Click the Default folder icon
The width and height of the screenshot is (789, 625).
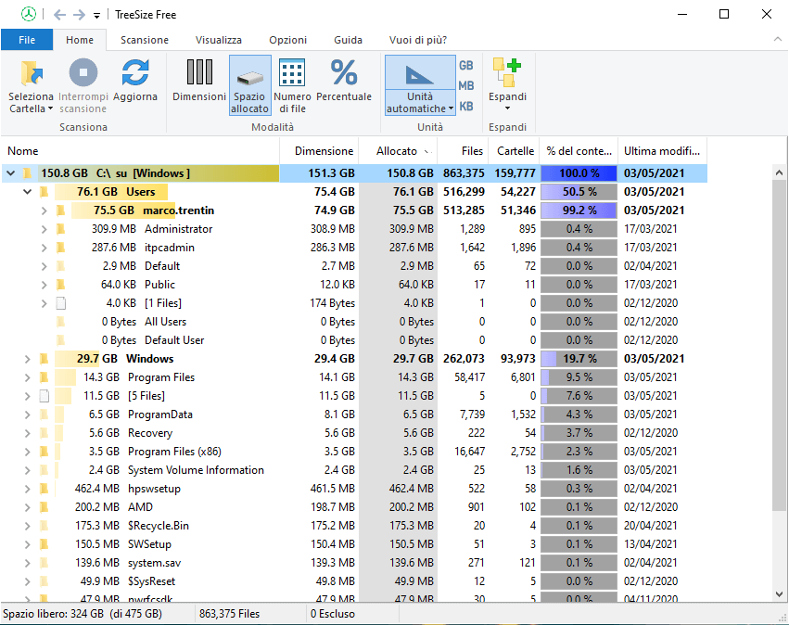pos(61,266)
